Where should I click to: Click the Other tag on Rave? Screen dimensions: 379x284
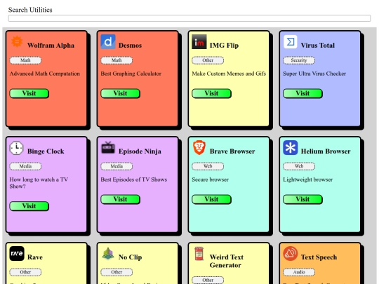pos(25,272)
